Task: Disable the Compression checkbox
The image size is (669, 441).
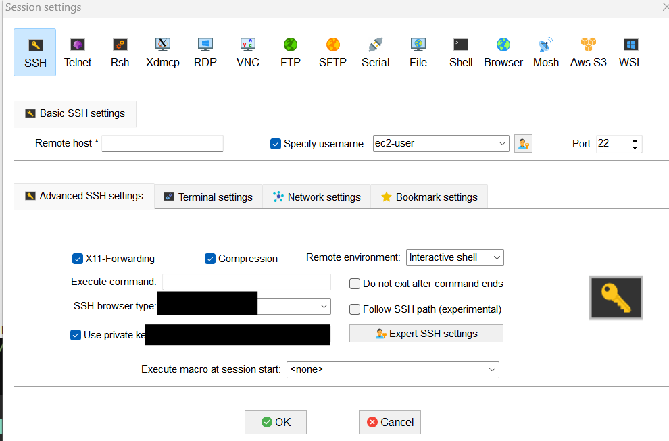Action: pyautogui.click(x=210, y=259)
